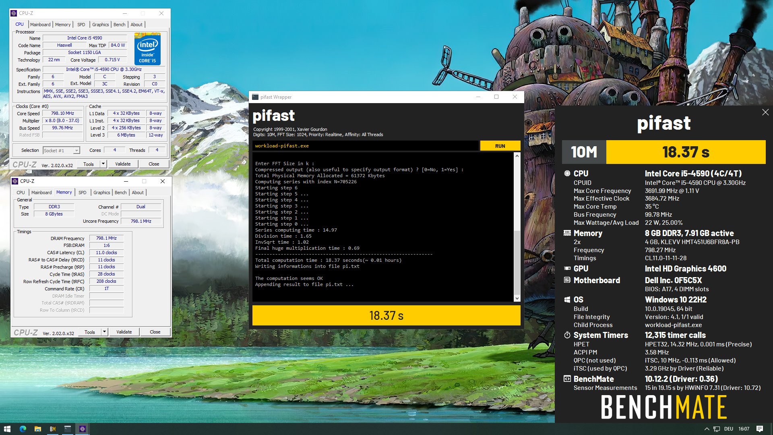Switch to CPU tab in lower CPU-Z
Viewport: 773px width, 435px height.
click(21, 193)
